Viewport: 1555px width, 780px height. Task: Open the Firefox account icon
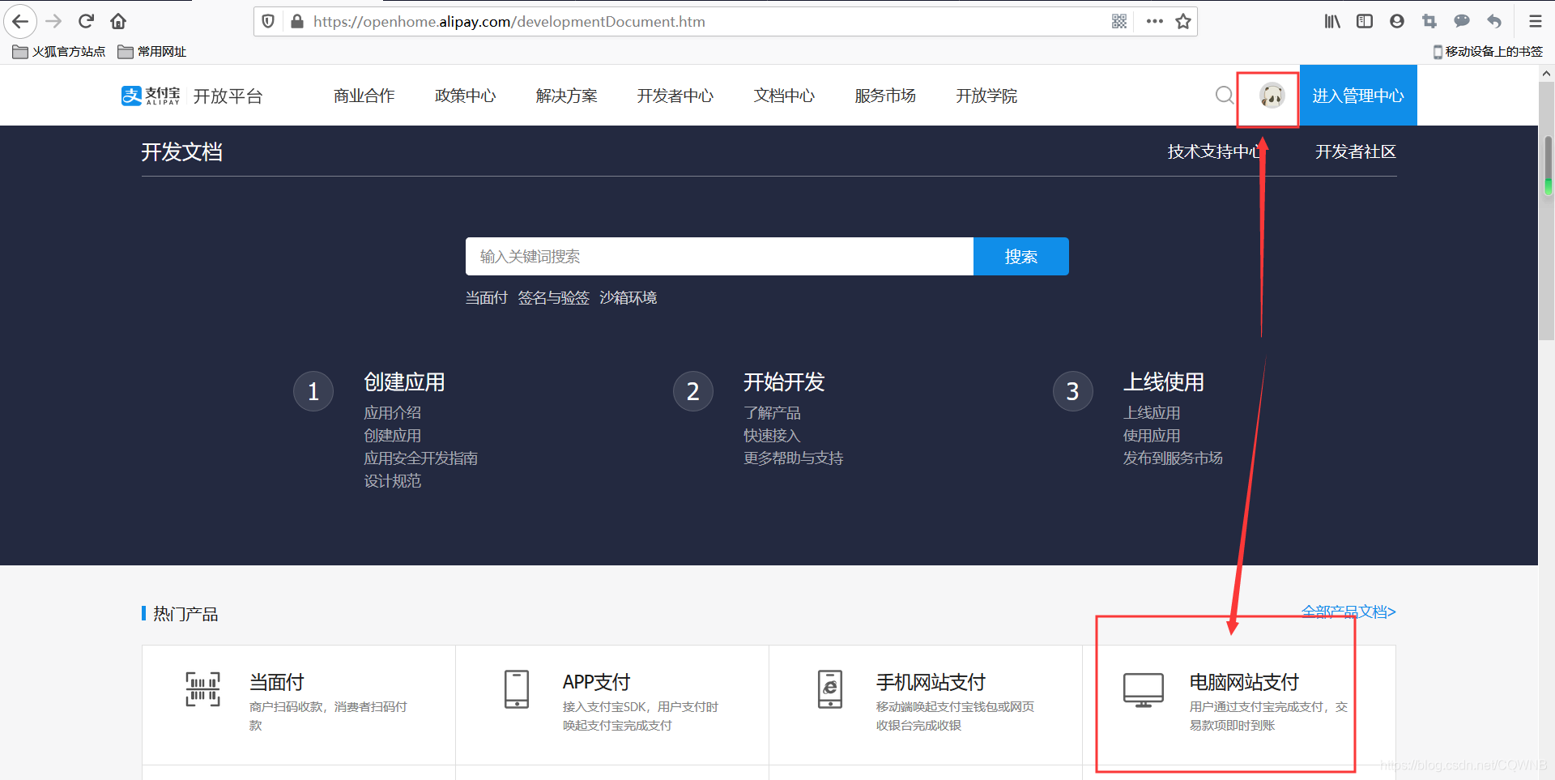[1397, 21]
